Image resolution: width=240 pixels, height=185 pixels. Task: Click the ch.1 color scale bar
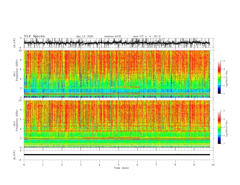click(x=219, y=77)
